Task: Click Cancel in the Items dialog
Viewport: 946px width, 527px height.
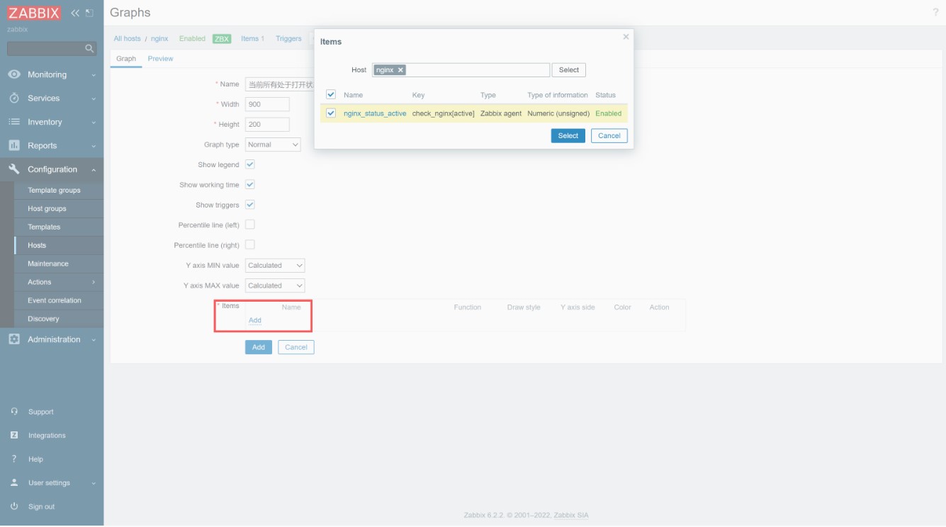Action: (x=609, y=135)
